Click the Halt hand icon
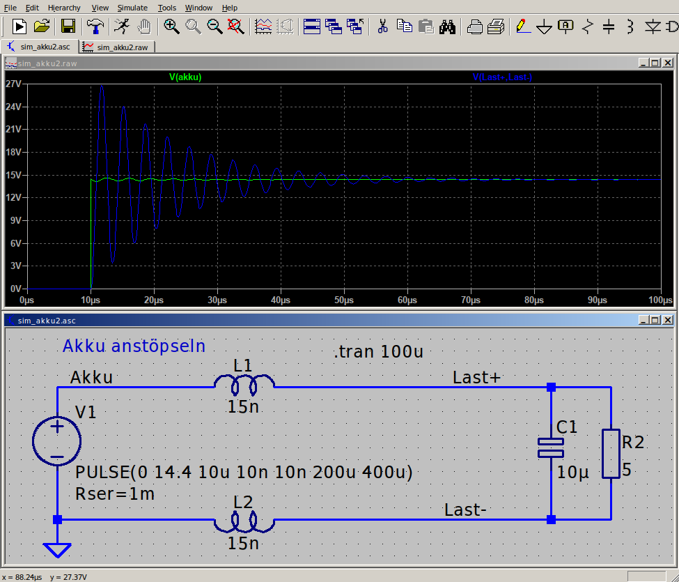 (144, 26)
